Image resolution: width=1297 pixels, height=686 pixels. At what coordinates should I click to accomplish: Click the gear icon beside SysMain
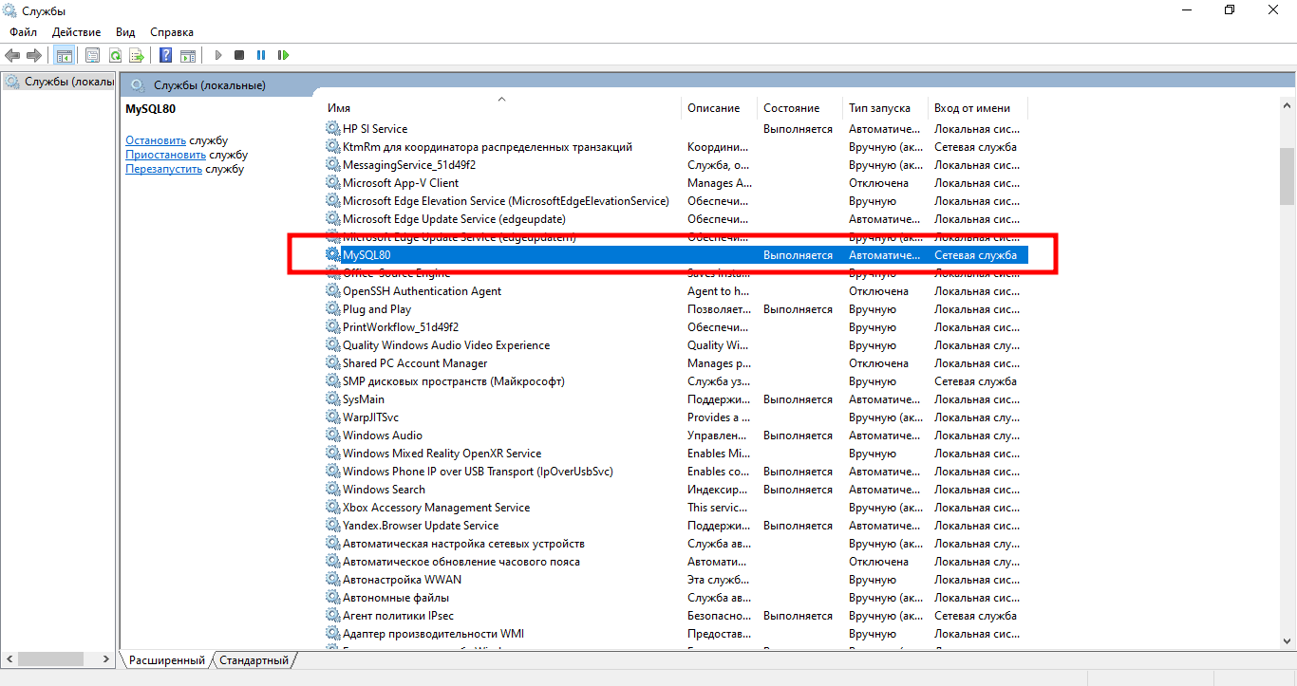(x=332, y=399)
